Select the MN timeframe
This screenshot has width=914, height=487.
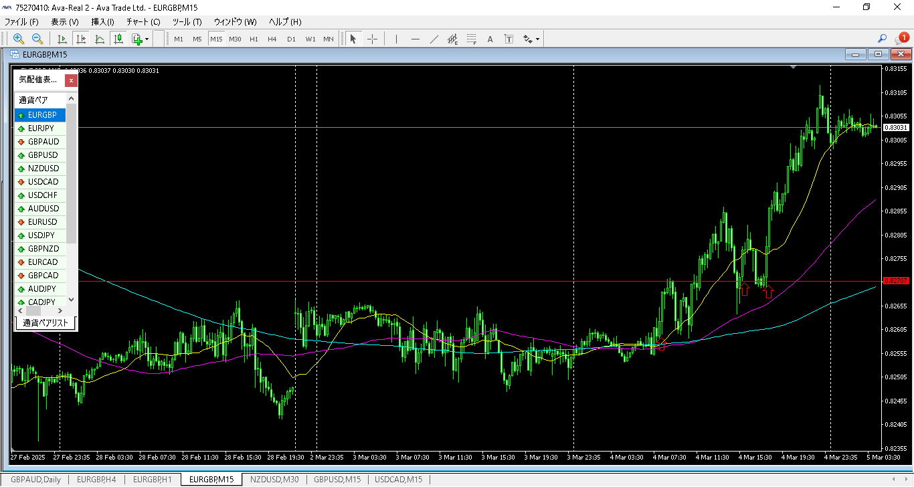(x=329, y=39)
